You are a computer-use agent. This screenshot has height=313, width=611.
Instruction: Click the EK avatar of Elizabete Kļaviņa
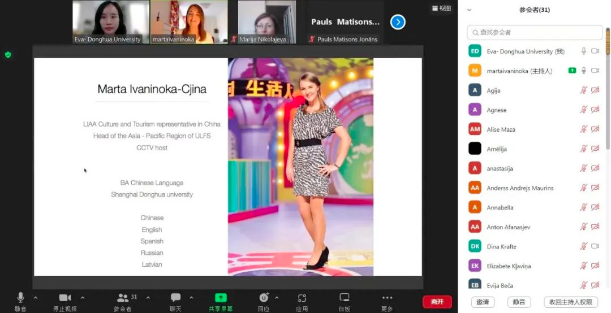coord(475,266)
